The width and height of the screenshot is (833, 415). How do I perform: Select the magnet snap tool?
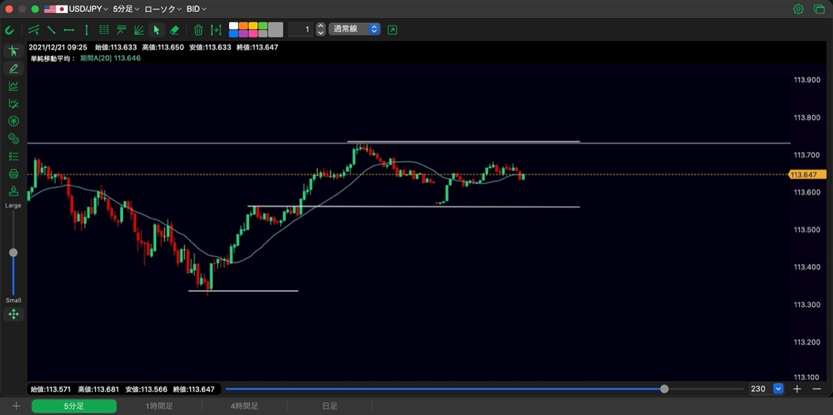tap(10, 30)
